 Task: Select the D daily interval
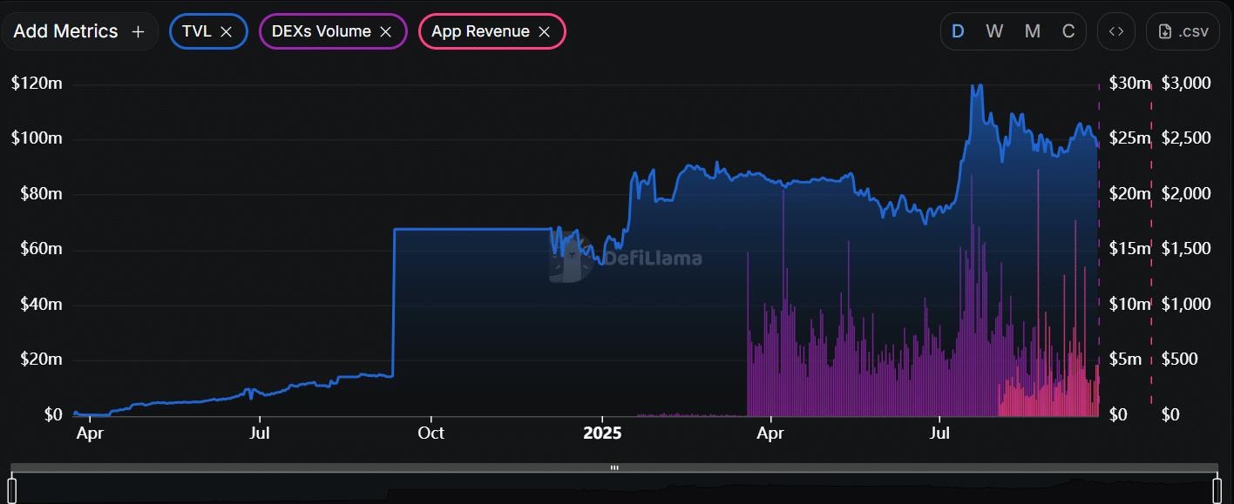point(958,31)
